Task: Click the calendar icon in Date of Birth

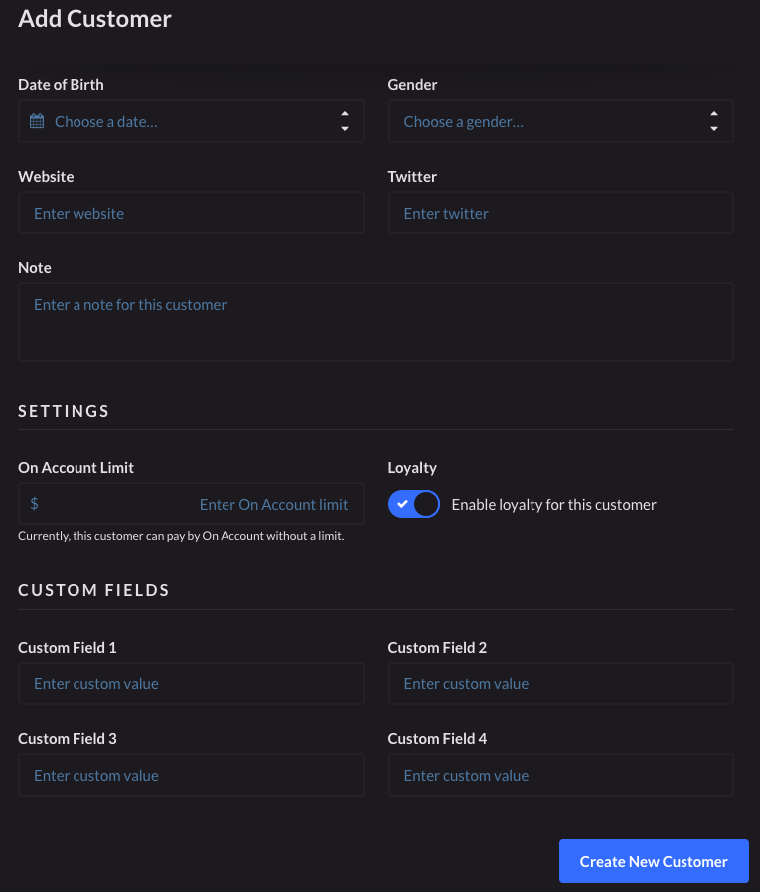Action: [x=37, y=121]
